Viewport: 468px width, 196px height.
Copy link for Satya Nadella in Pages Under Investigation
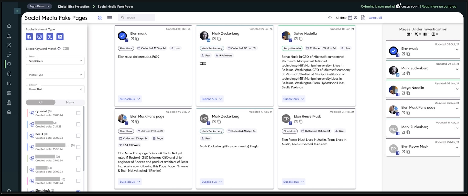tap(408, 93)
